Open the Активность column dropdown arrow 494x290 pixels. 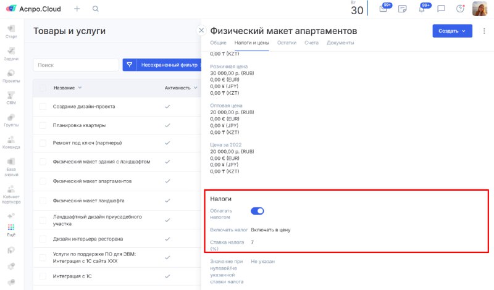(195, 88)
